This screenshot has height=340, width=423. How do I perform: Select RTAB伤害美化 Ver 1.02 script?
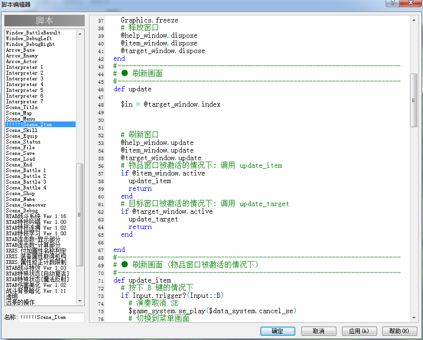(x=36, y=285)
